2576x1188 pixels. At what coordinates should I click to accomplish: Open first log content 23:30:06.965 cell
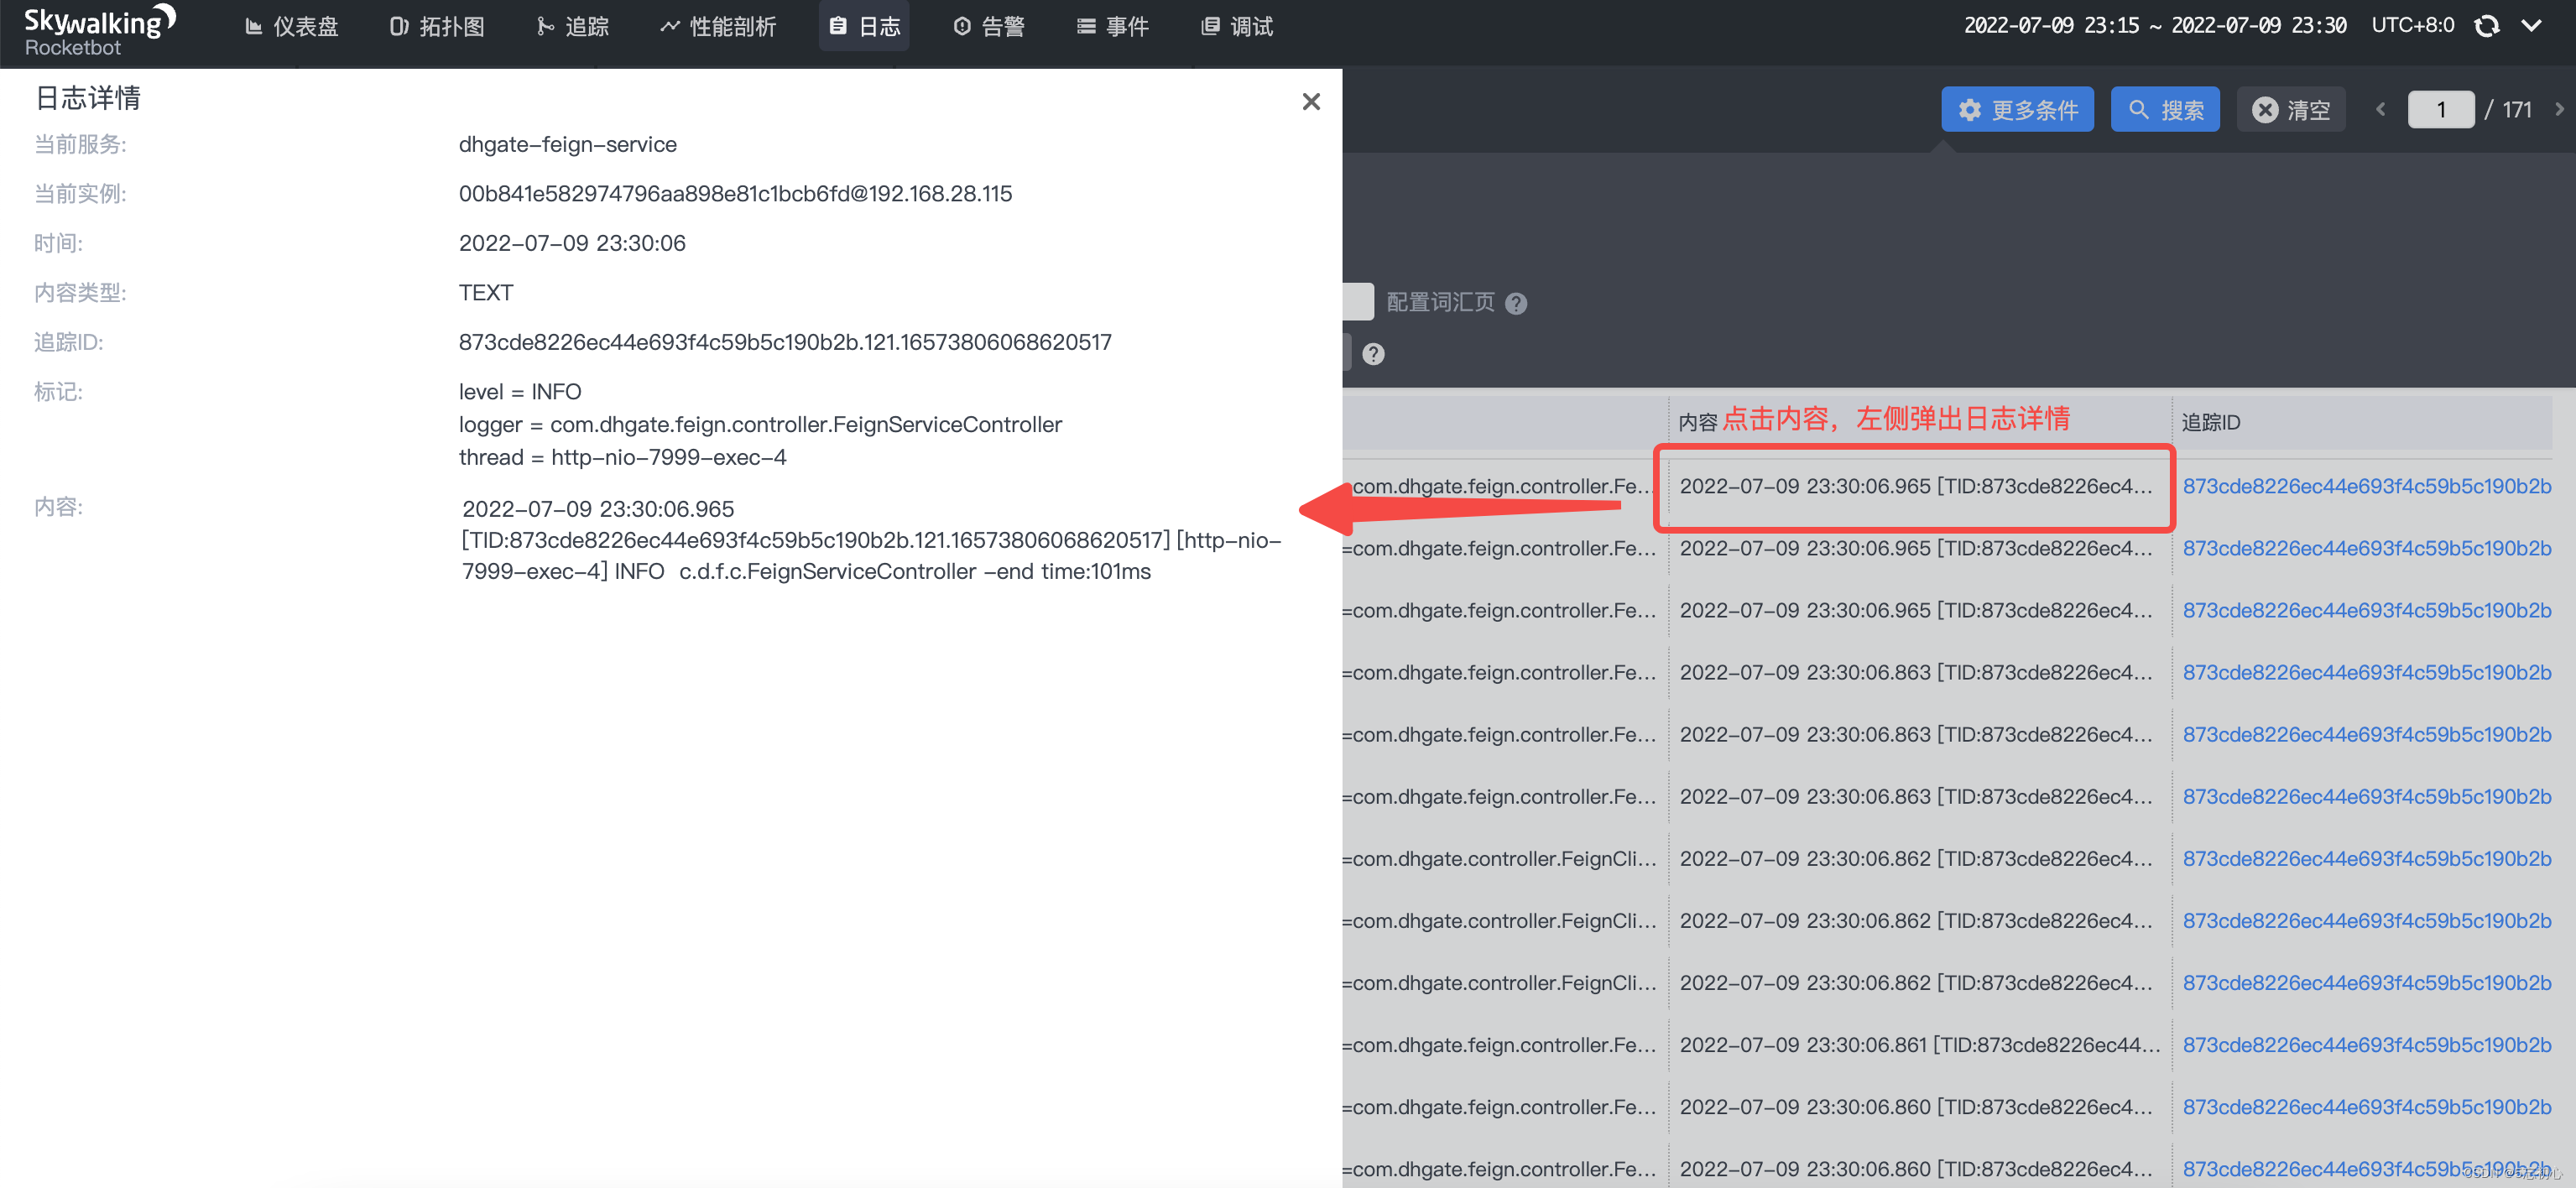point(1916,487)
